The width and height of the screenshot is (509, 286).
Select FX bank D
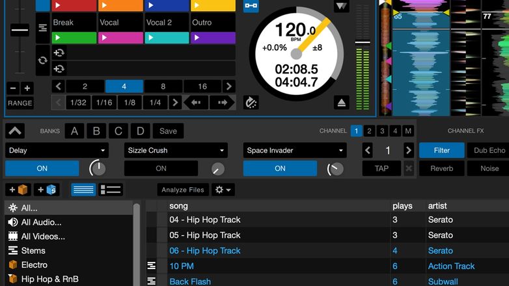point(140,131)
